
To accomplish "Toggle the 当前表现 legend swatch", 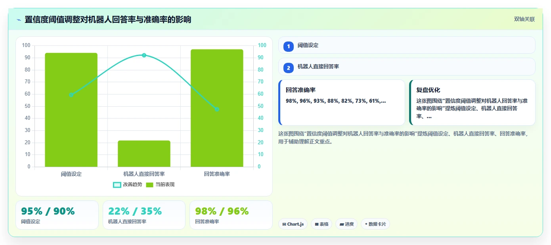I will click(149, 185).
